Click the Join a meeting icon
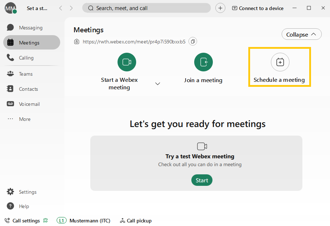The width and height of the screenshot is (330, 226). (x=203, y=62)
